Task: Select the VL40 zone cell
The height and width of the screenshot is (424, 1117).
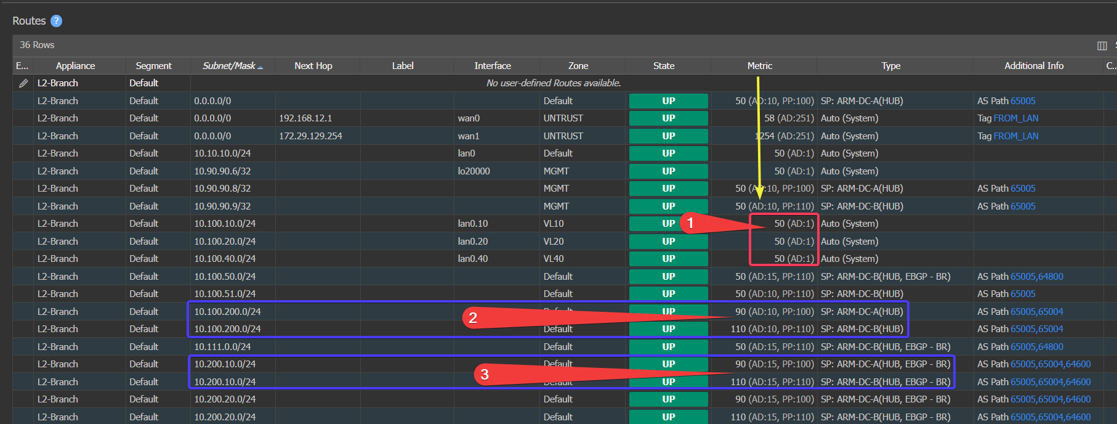Action: point(583,259)
